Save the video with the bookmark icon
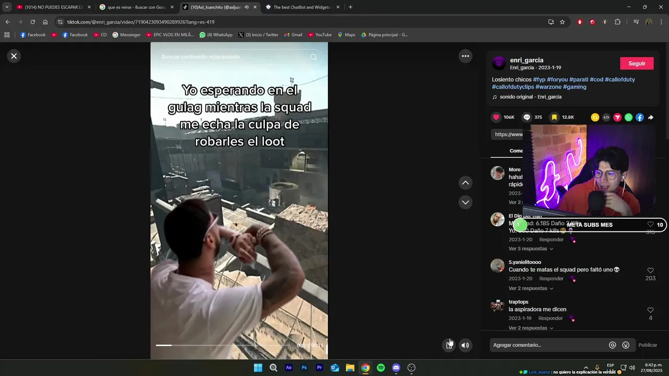 (554, 118)
